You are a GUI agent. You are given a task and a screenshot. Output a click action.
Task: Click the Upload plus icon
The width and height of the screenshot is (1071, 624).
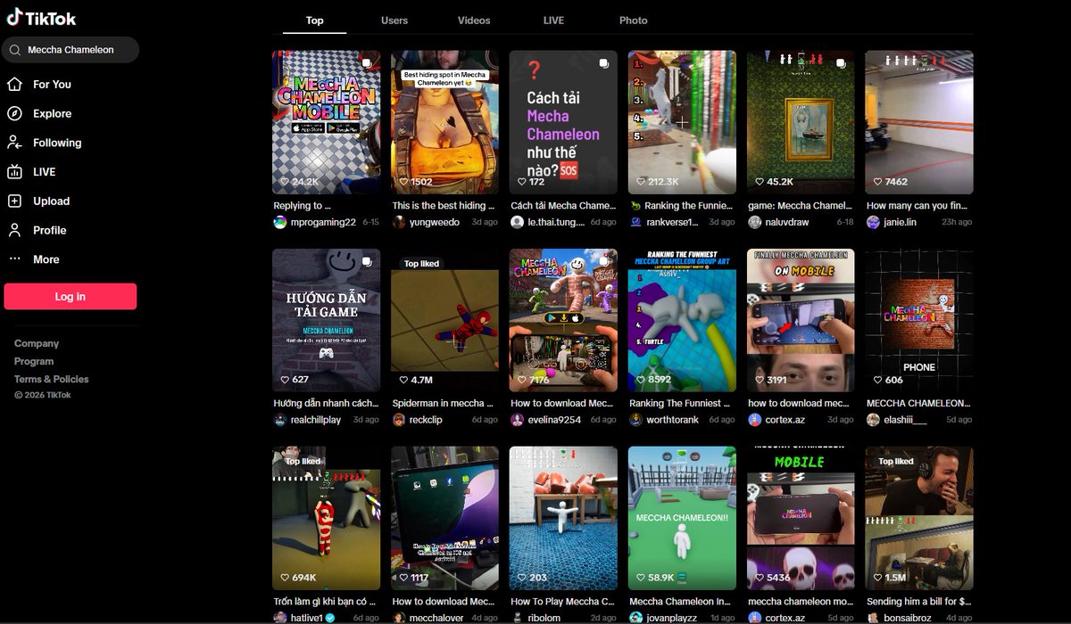(14, 201)
